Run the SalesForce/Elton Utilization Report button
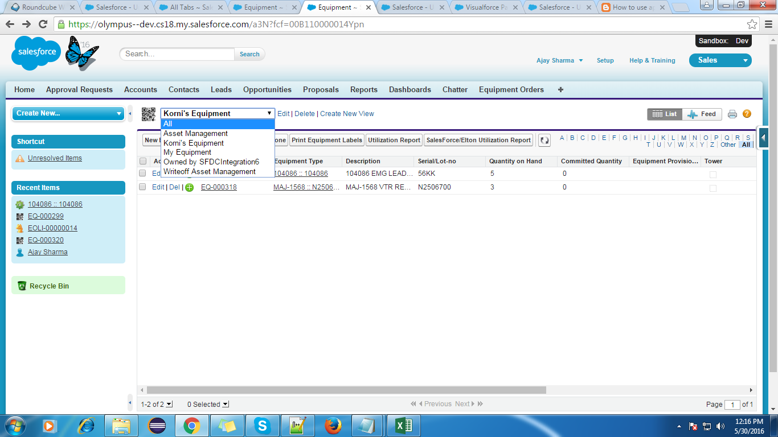The height and width of the screenshot is (437, 778). (x=478, y=140)
